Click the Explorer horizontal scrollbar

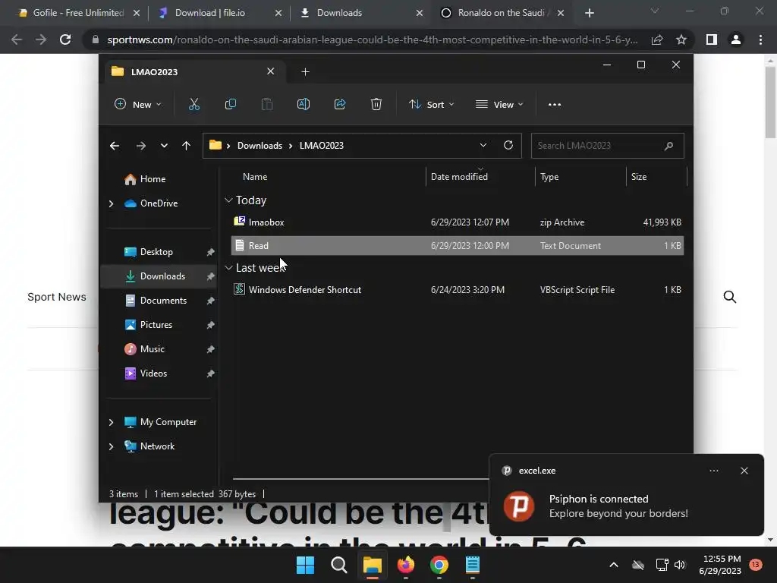360,480
